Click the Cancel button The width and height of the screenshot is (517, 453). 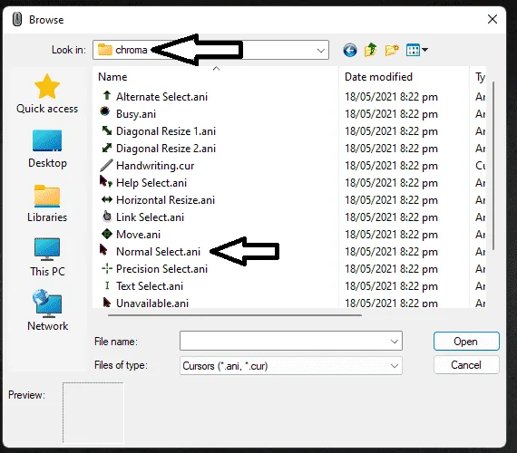click(x=466, y=365)
